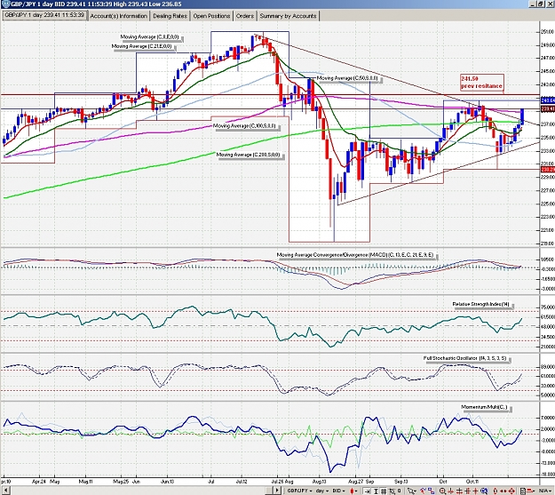Image resolution: width=555 pixels, height=495 pixels.
Task: Switch to the Account(s) Information tab
Action: tap(118, 16)
